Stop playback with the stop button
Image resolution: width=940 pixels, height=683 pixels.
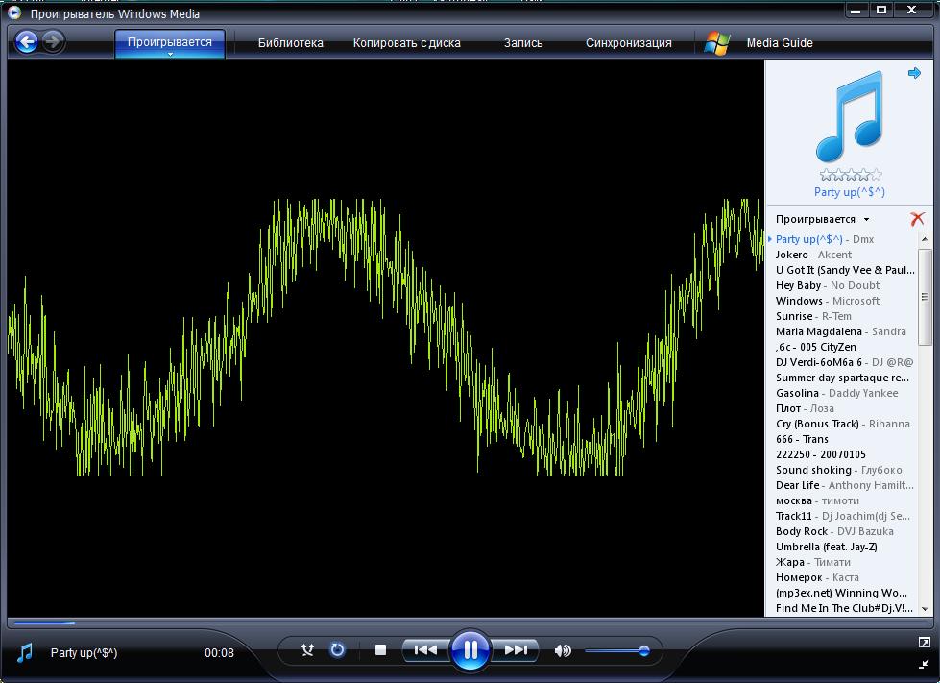(x=380, y=650)
